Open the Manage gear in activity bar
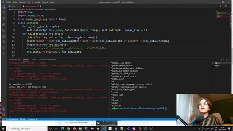 point(4,115)
